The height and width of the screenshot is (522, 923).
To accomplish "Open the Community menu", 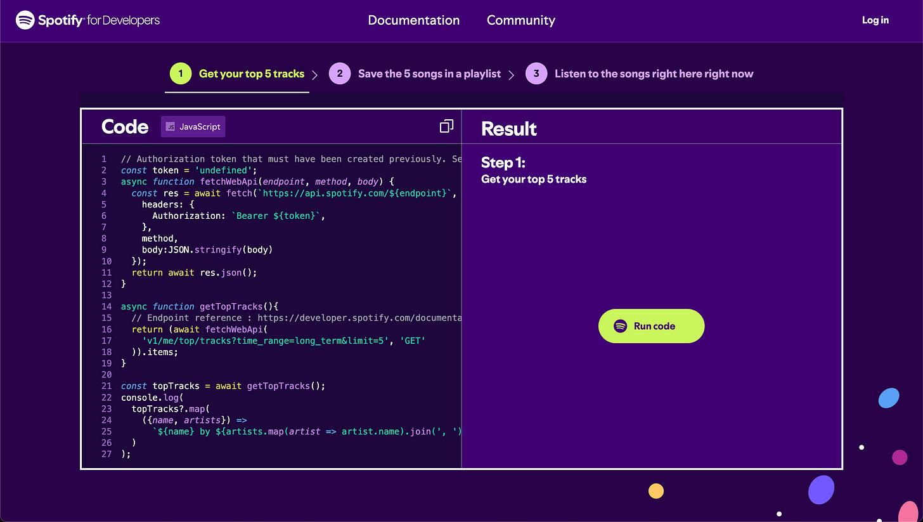I will [520, 20].
